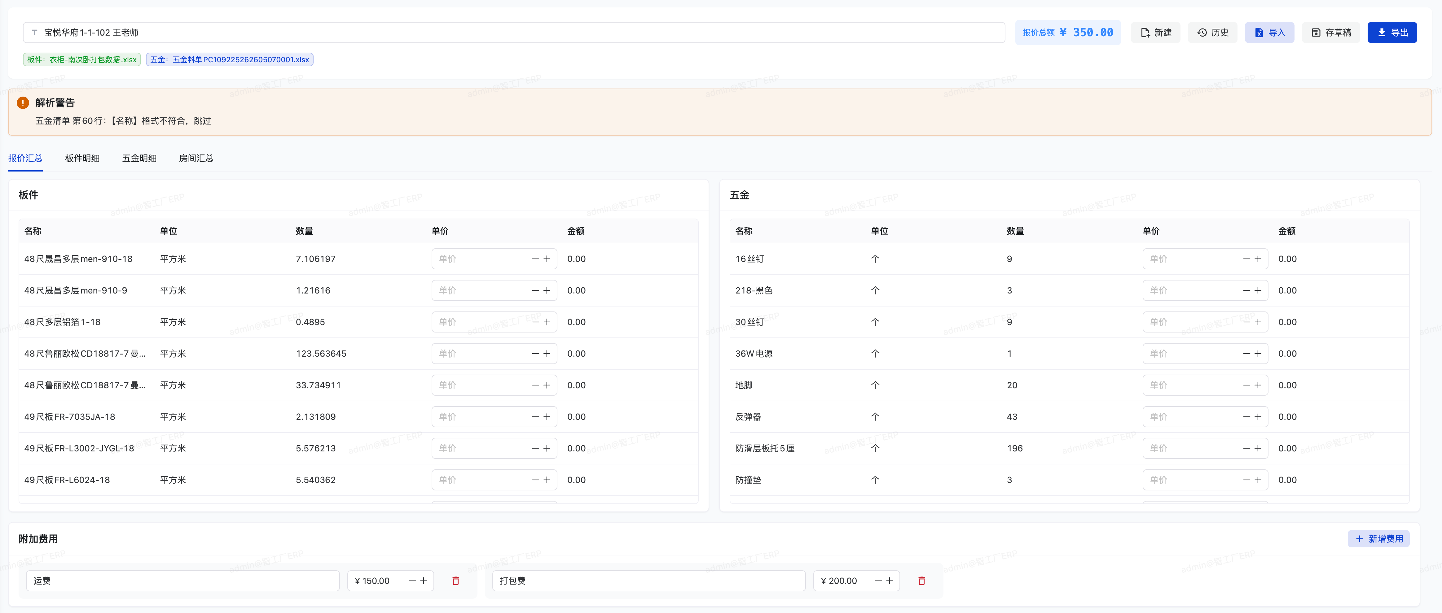
Task: Increase 单价 for 16丝钉
Action: click(x=1258, y=259)
